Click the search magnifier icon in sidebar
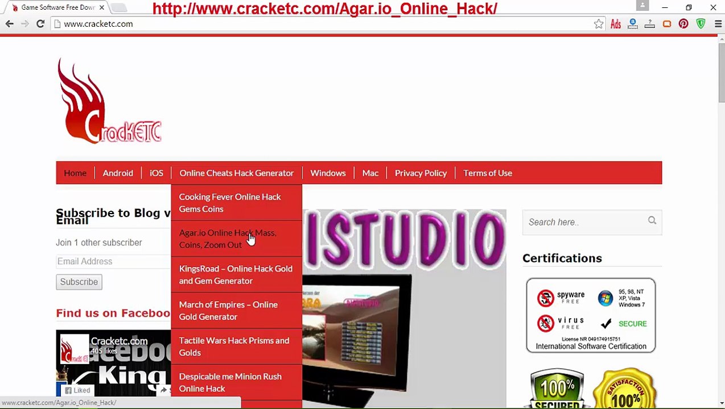This screenshot has height=409, width=725. [x=652, y=221]
